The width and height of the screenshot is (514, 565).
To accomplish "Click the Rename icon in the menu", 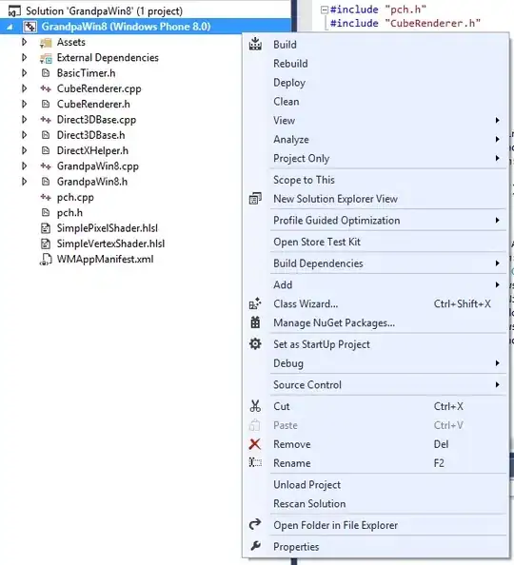I will [255, 462].
